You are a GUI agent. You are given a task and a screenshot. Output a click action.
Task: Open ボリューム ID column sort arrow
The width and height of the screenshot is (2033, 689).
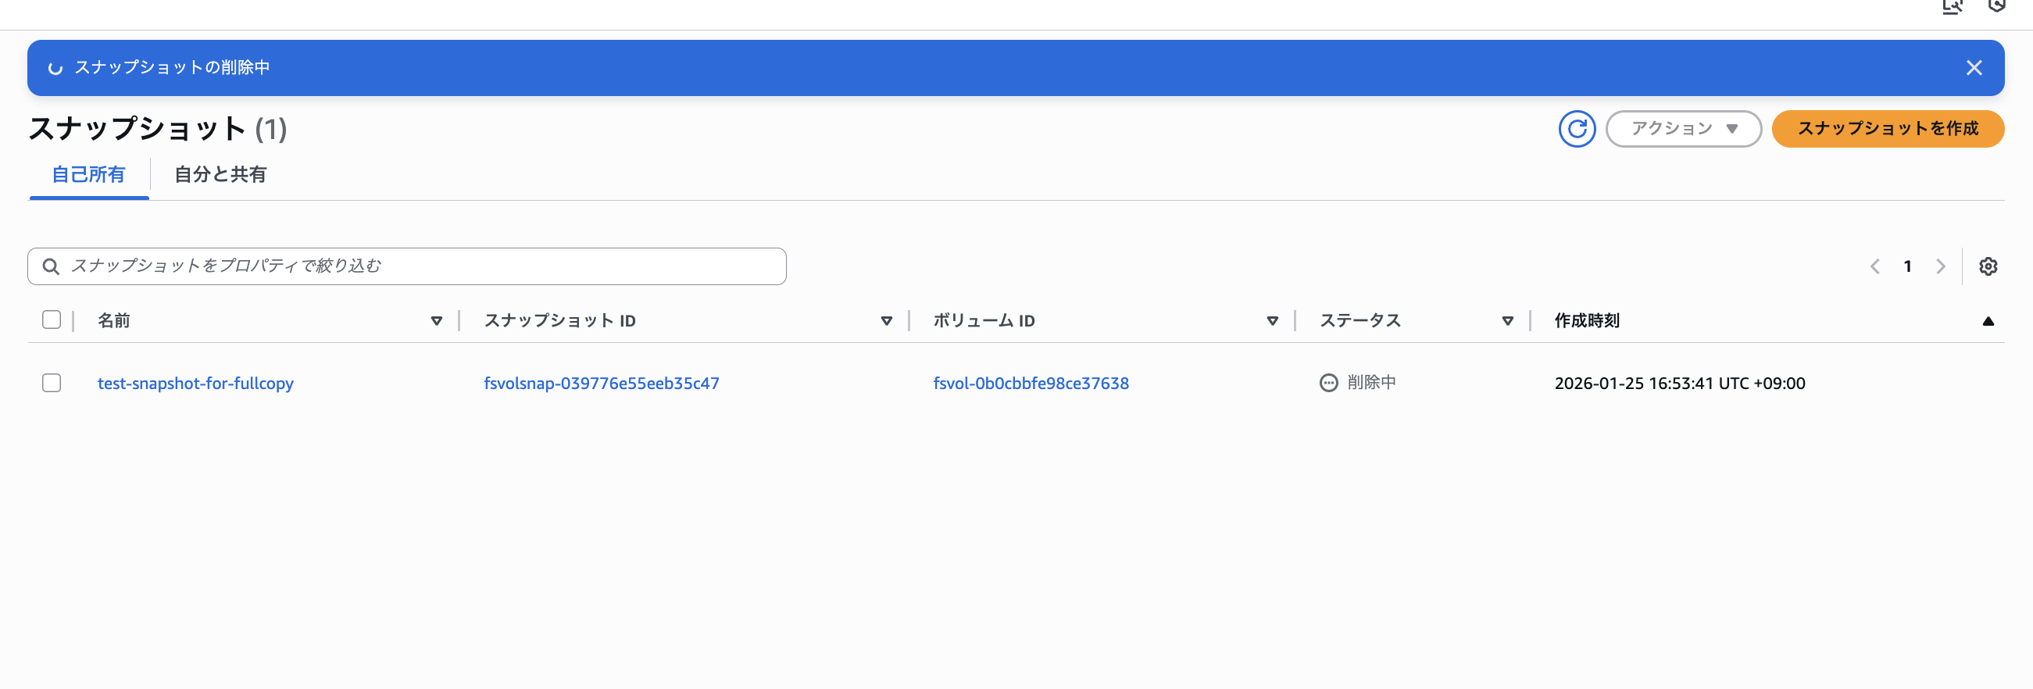point(1271,321)
